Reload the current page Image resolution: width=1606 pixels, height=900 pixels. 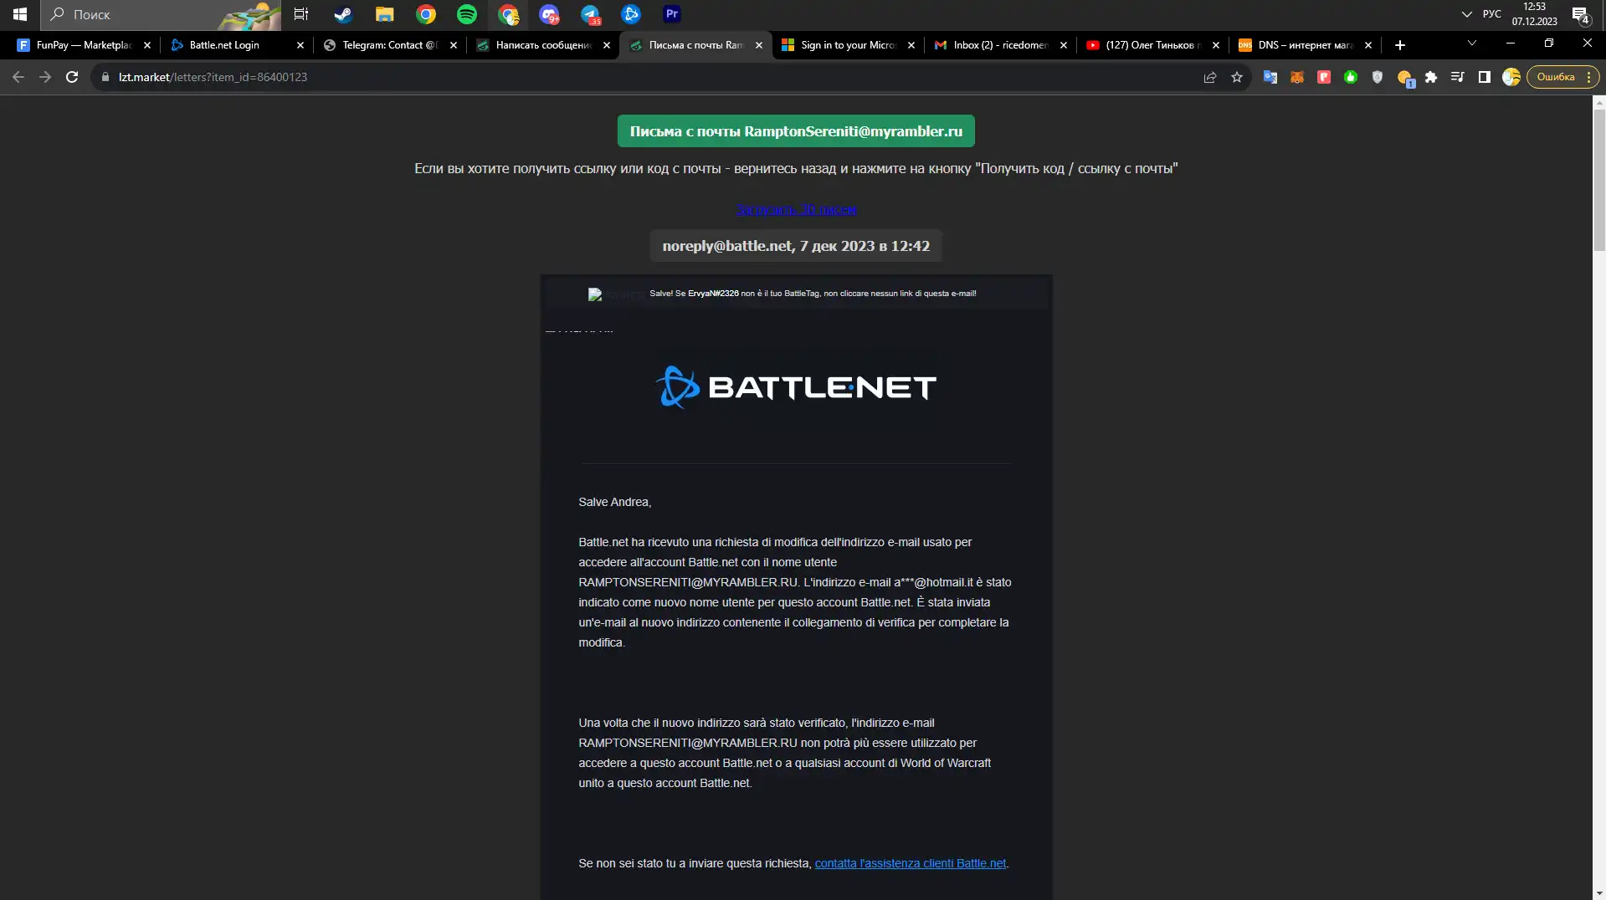72,77
